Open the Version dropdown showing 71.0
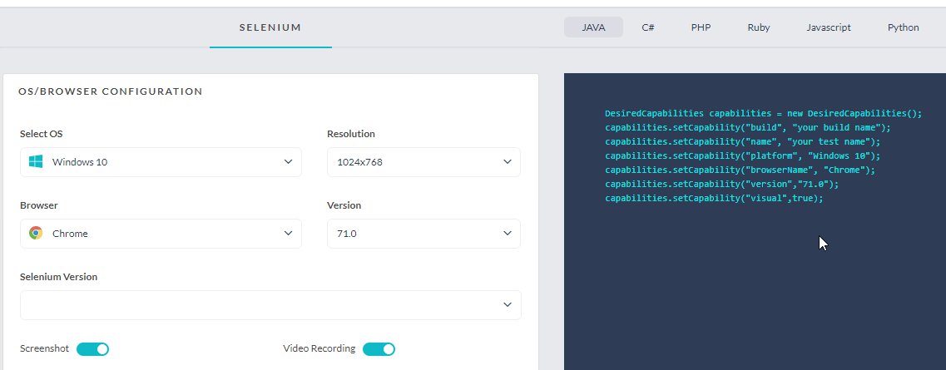The width and height of the screenshot is (946, 370). pos(423,233)
